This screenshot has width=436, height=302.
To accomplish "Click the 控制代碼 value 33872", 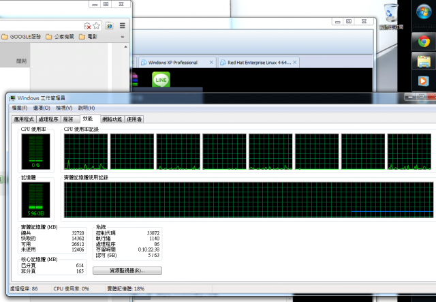I will pos(153,233).
